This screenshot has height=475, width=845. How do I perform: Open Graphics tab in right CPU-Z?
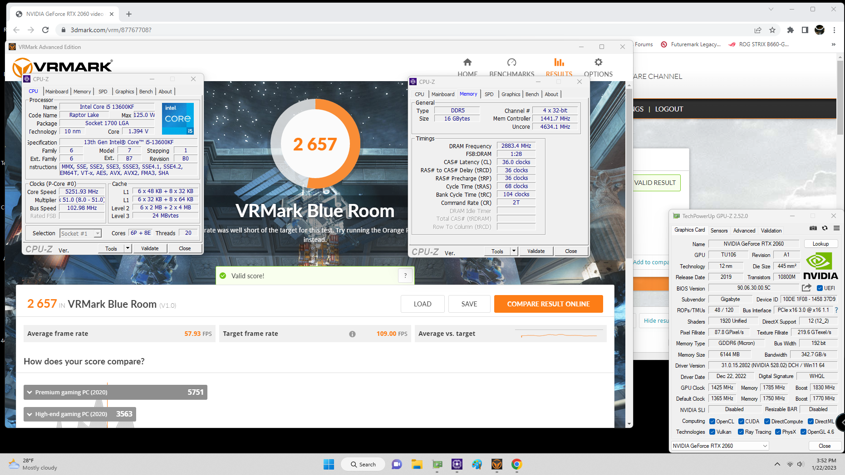[511, 94]
